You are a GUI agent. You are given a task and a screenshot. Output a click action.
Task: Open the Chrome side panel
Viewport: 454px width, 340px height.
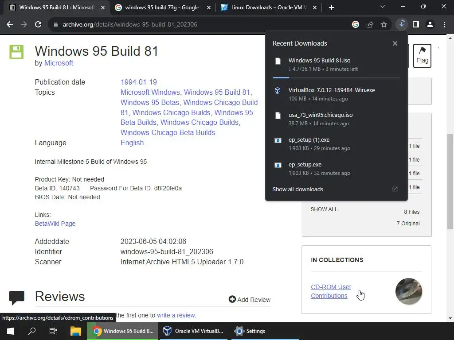tap(416, 25)
